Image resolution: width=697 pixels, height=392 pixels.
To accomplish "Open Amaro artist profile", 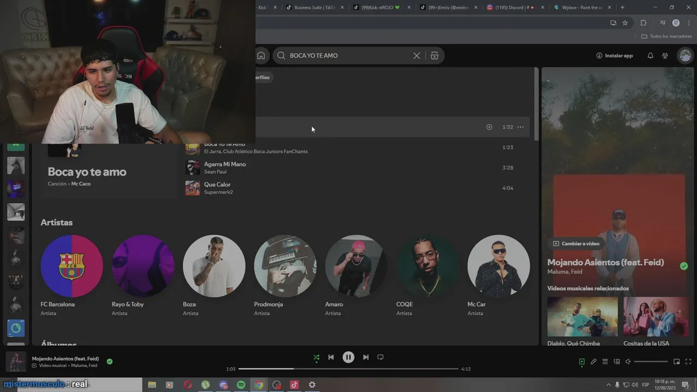I will (x=356, y=266).
